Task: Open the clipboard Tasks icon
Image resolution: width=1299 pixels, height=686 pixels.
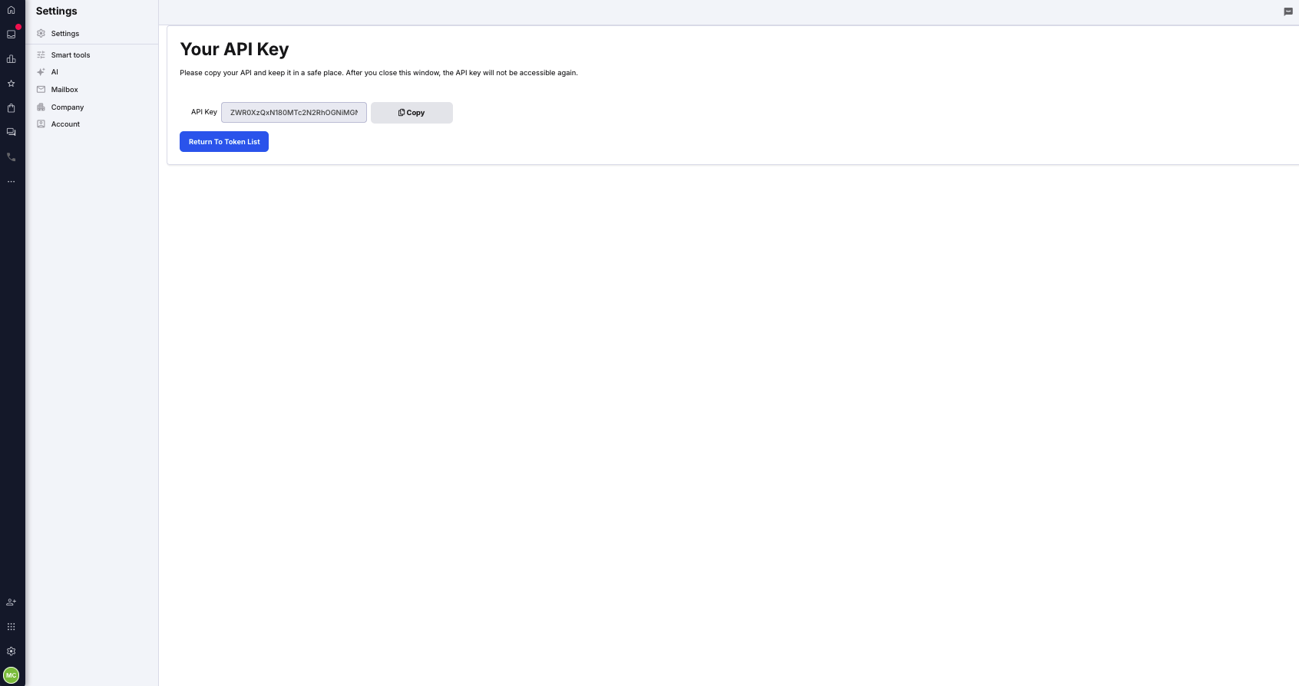Action: [11, 108]
